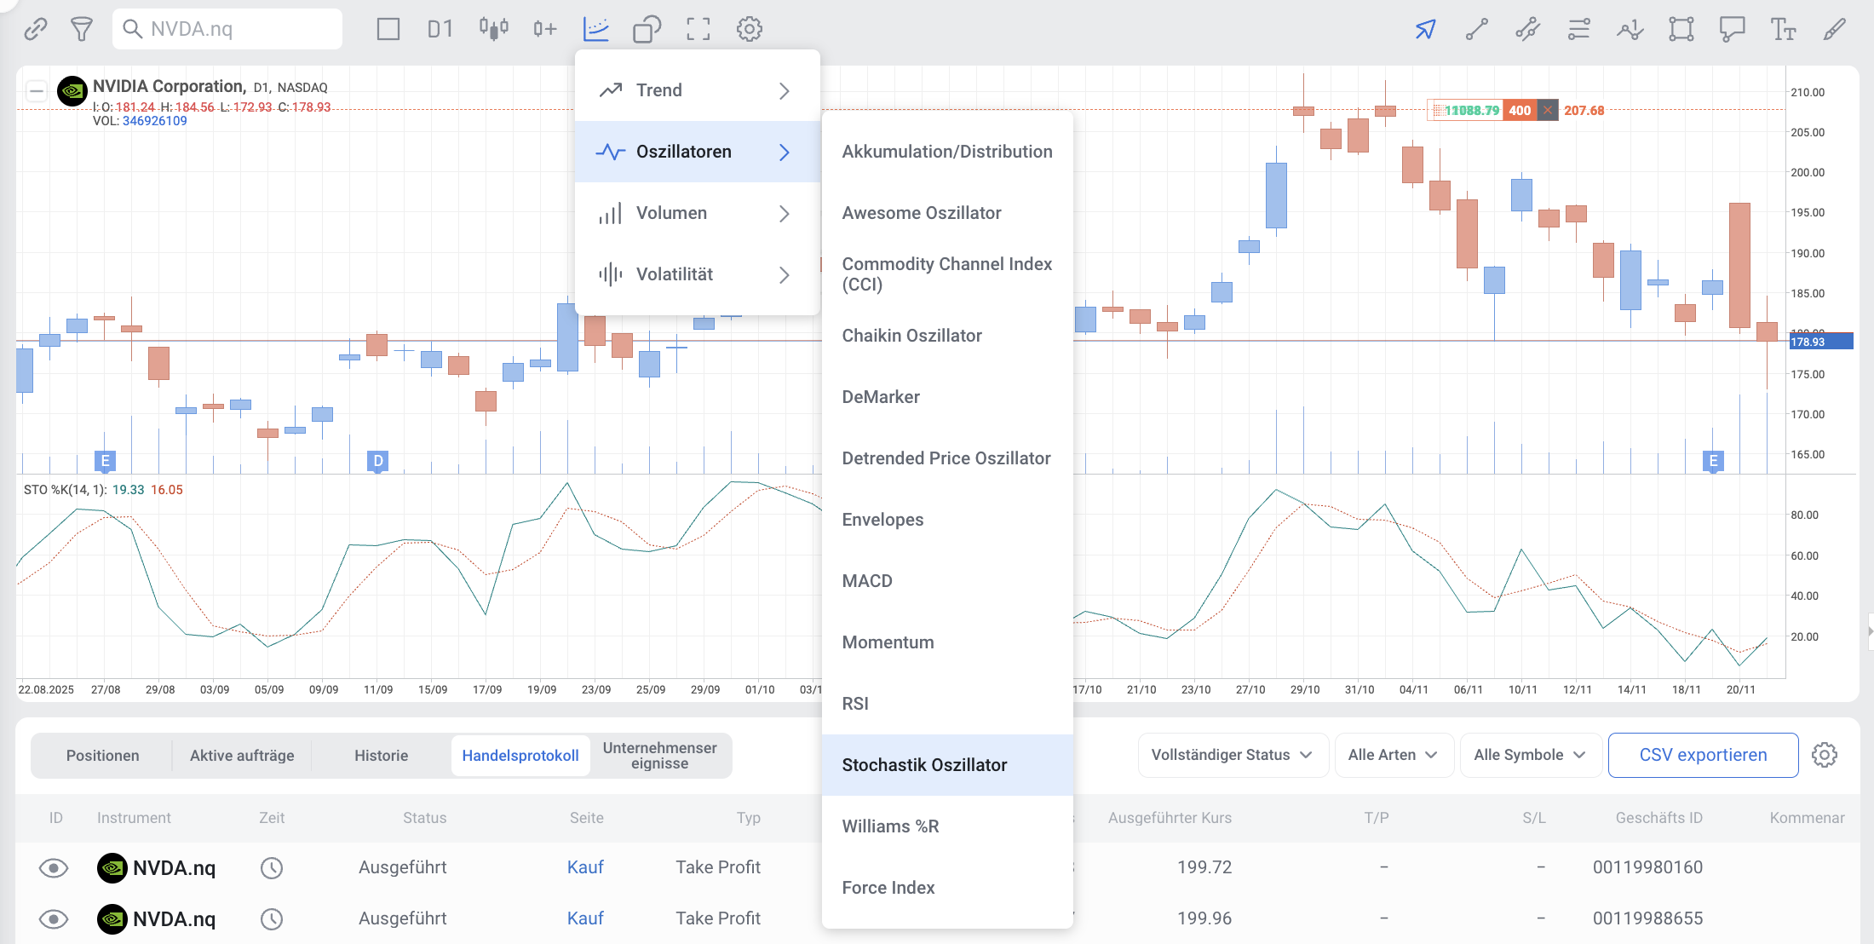The width and height of the screenshot is (1874, 944).
Task: Open the Alle Symbole dropdown
Action: pos(1530,755)
